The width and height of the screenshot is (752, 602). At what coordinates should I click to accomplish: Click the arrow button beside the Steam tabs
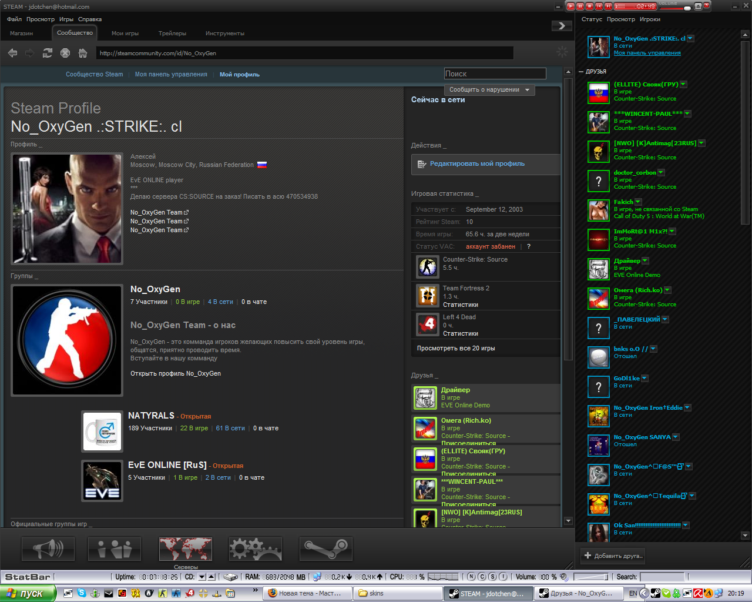coord(562,26)
